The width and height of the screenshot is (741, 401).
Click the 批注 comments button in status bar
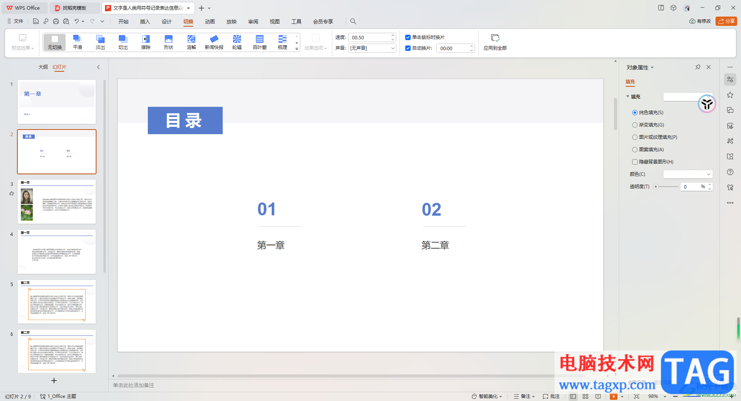point(551,396)
